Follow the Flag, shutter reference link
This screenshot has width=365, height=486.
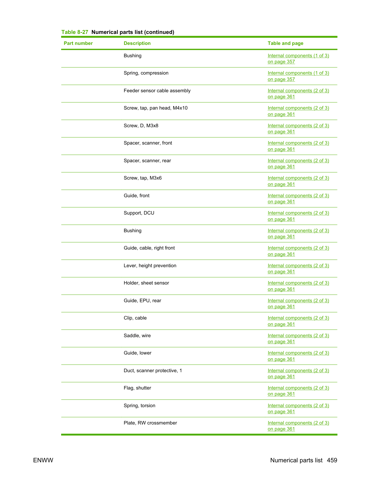[298, 391]
